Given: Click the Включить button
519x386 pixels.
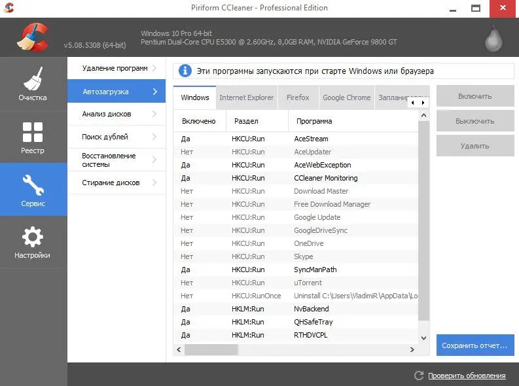Looking at the screenshot, I should 475,96.
